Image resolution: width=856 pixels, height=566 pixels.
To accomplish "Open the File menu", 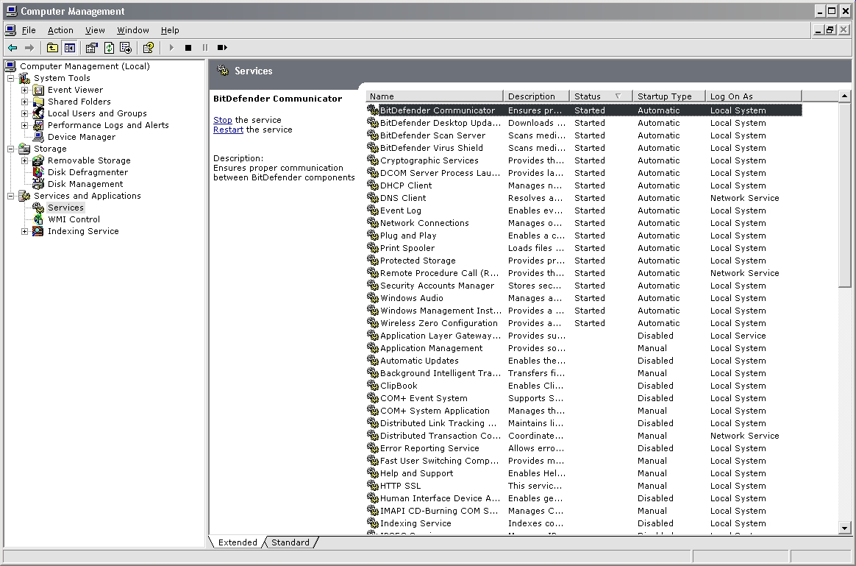I will (x=29, y=31).
